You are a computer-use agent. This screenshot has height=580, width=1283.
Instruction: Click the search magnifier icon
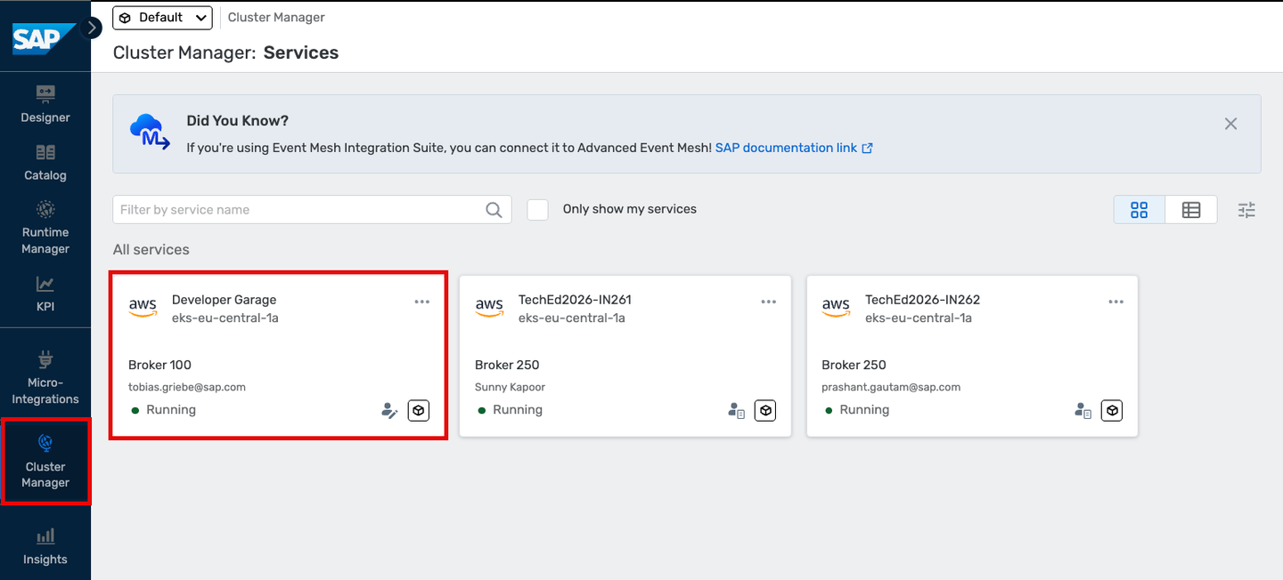(494, 210)
